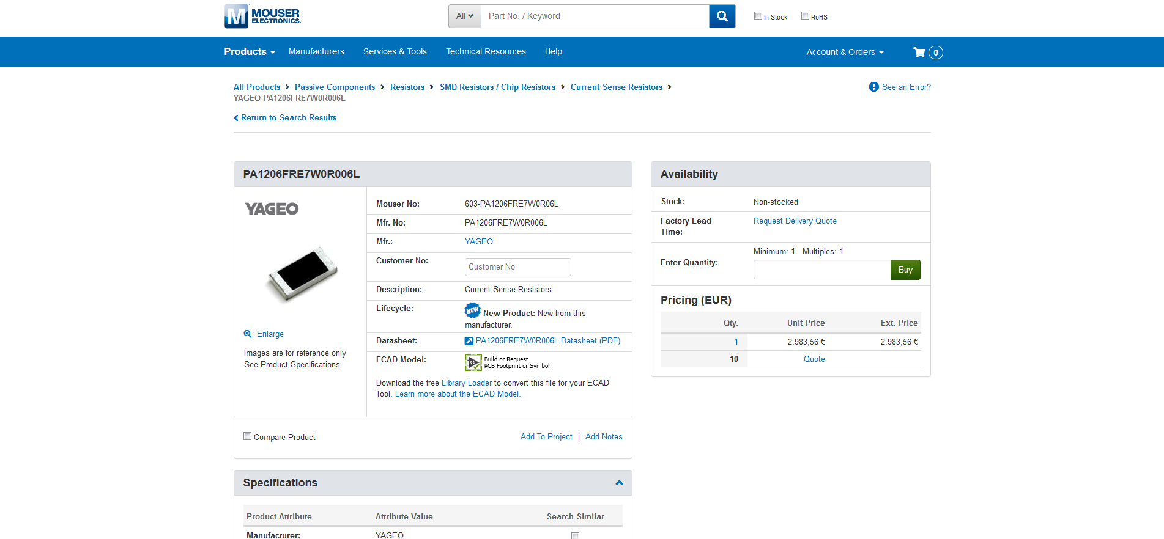Click the ECAD Model footprint icon
The image size is (1164, 539).
tap(473, 362)
